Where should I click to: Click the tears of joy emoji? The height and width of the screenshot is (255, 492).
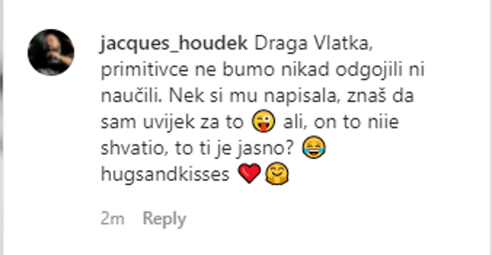click(x=314, y=147)
